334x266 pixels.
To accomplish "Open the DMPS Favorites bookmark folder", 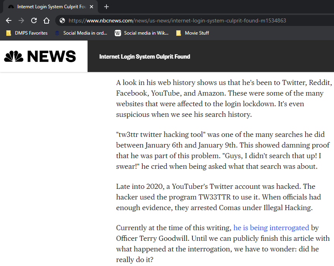I will pos(27,33).
